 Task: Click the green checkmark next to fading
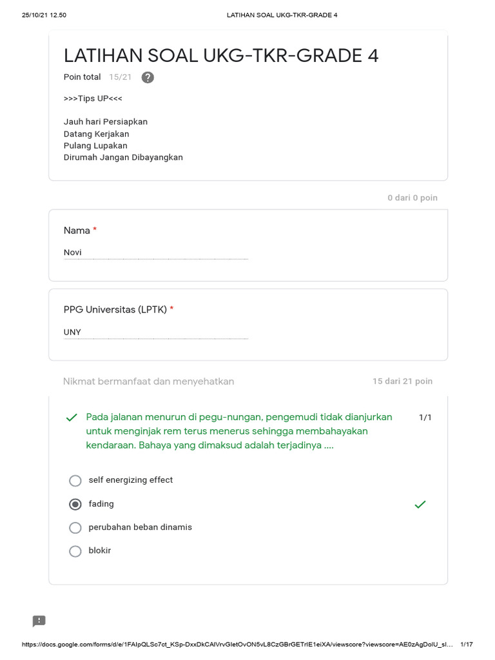[420, 505]
